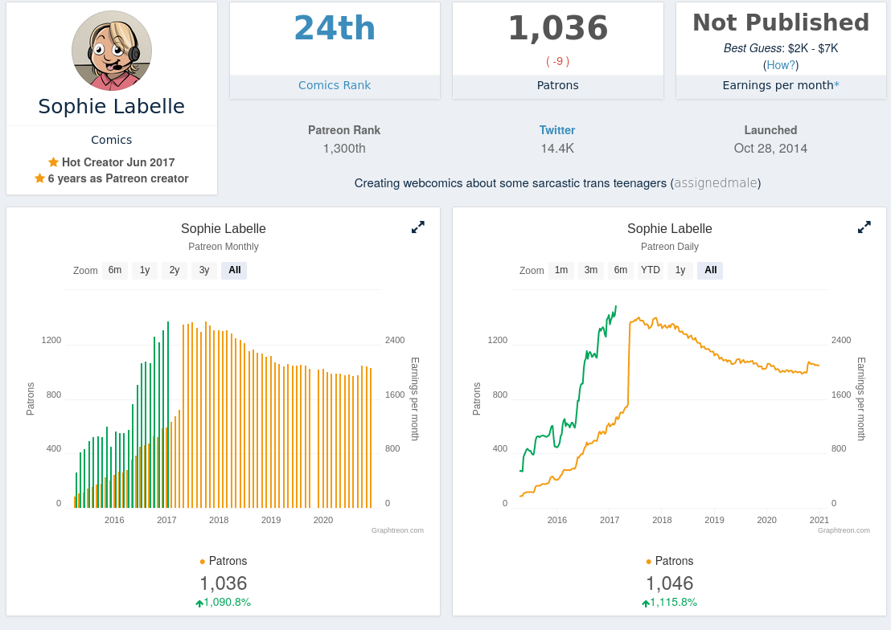This screenshot has width=891, height=630.
Task: Select All zoom on Monthly chart
Action: (x=235, y=271)
